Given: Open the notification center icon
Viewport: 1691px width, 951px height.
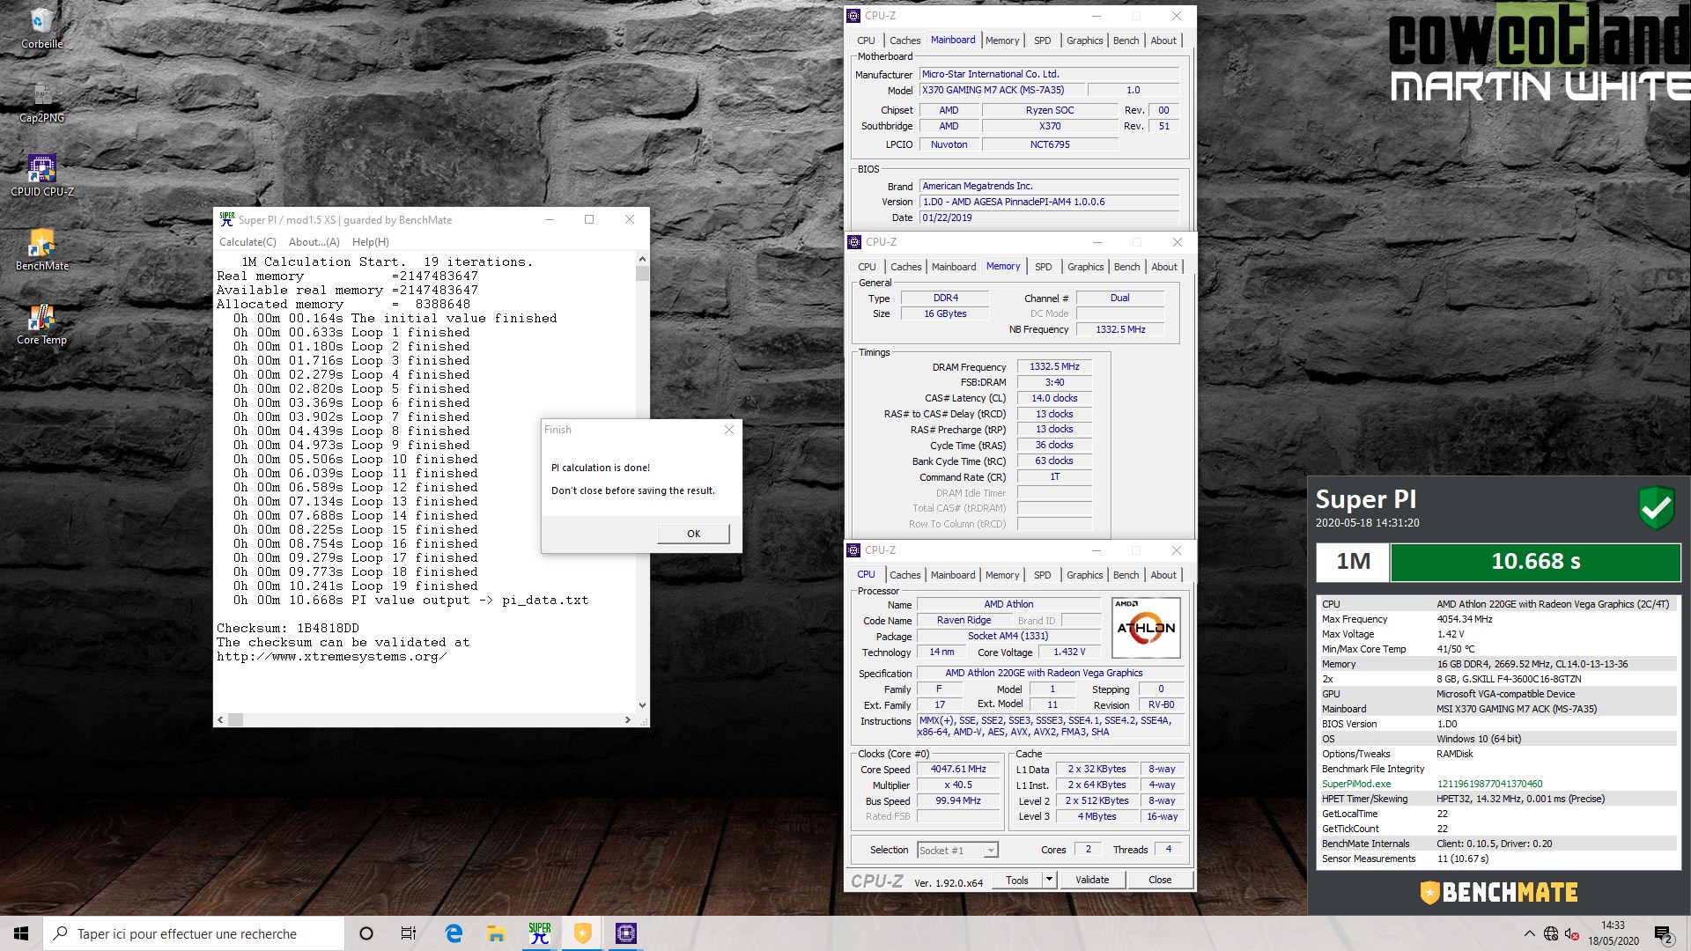Looking at the screenshot, I should point(1663,933).
